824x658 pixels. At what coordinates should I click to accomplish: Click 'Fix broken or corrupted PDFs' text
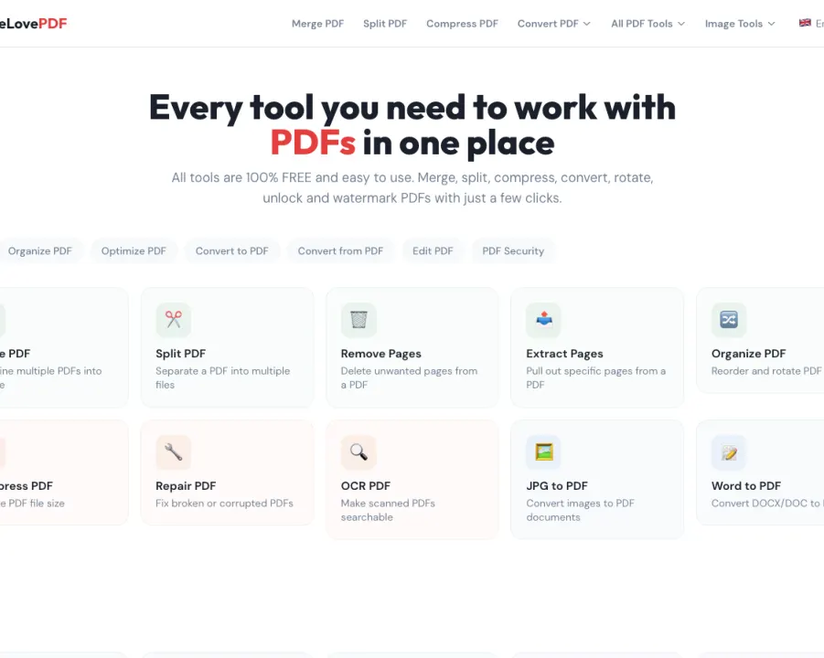pos(224,503)
